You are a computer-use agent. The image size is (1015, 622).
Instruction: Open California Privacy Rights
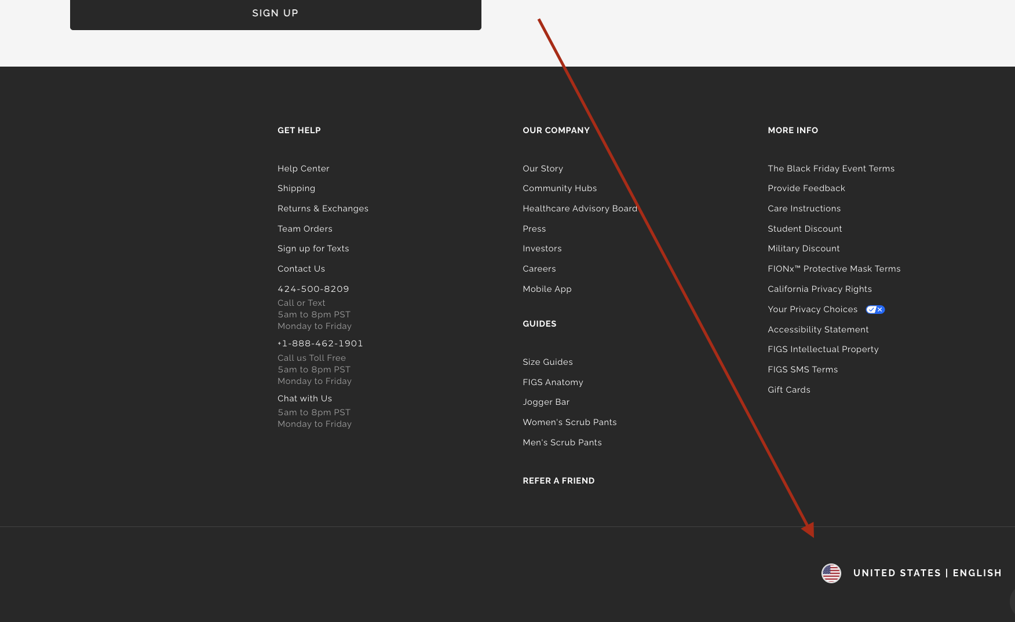820,289
